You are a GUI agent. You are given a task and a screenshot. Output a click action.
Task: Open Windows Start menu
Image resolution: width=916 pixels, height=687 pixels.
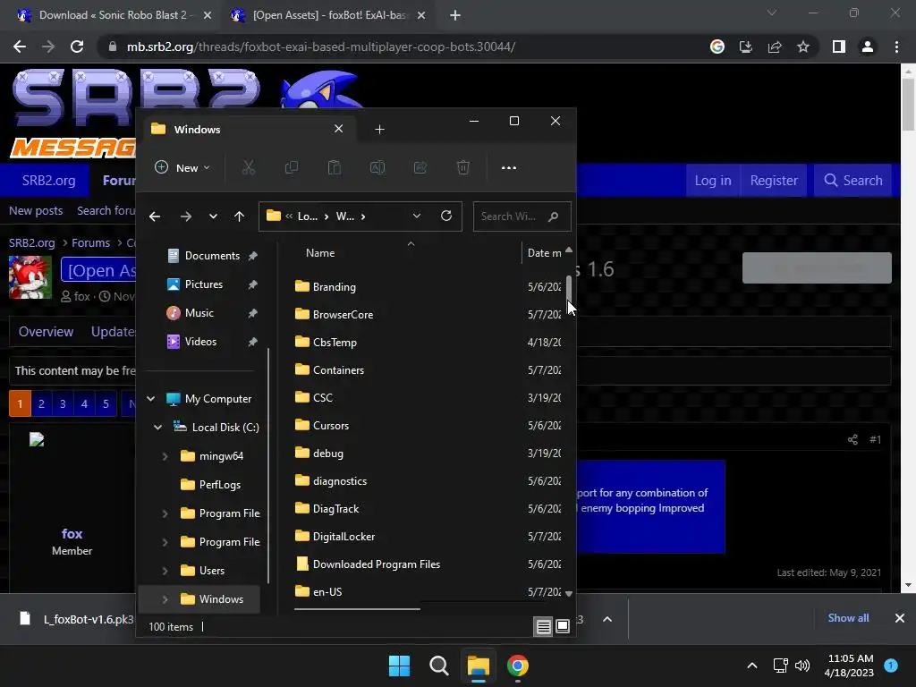[400, 666]
